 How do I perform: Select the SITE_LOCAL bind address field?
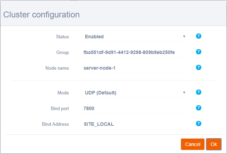point(134,124)
